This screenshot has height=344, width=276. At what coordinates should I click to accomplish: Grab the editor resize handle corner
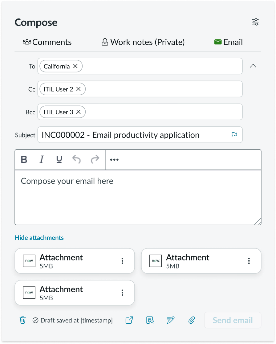pyautogui.click(x=258, y=222)
